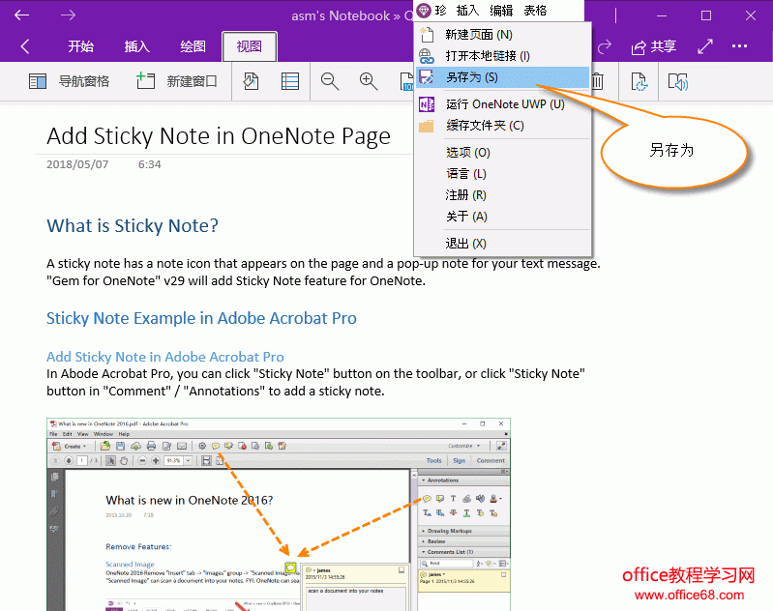Choose 新建页面 (N) menu item
The height and width of the screenshot is (611, 773).
tap(502, 35)
